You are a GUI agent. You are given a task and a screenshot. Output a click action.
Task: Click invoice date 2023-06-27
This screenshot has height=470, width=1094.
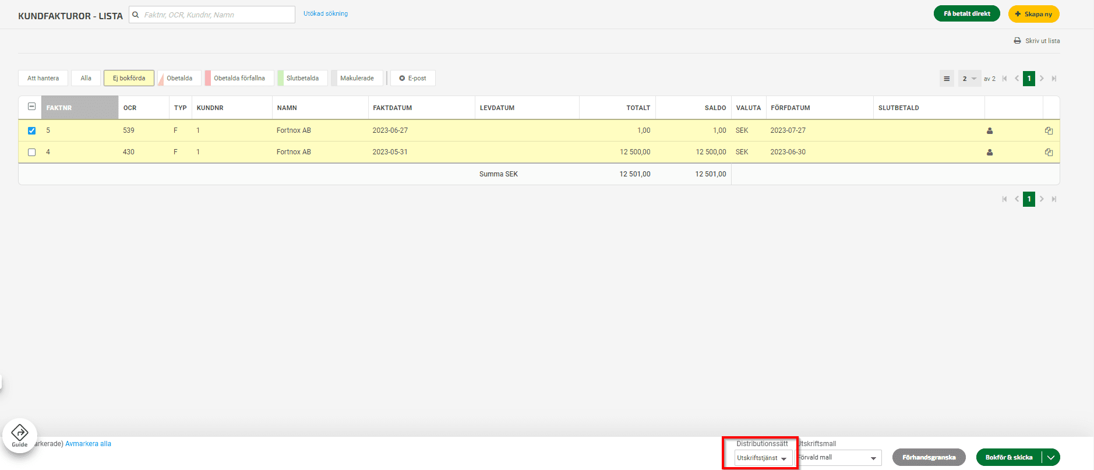tap(390, 130)
